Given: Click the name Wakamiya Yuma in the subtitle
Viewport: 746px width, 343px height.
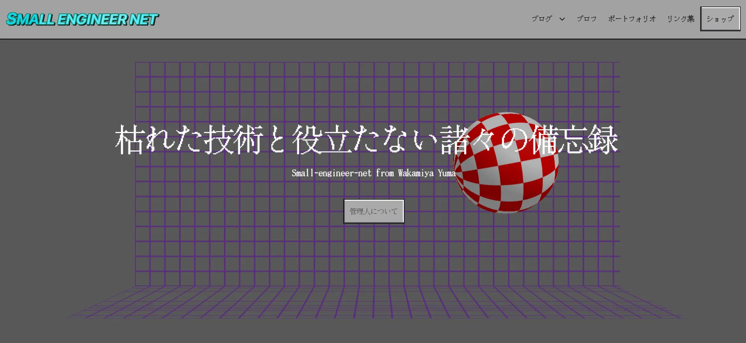Looking at the screenshot, I should [x=426, y=173].
